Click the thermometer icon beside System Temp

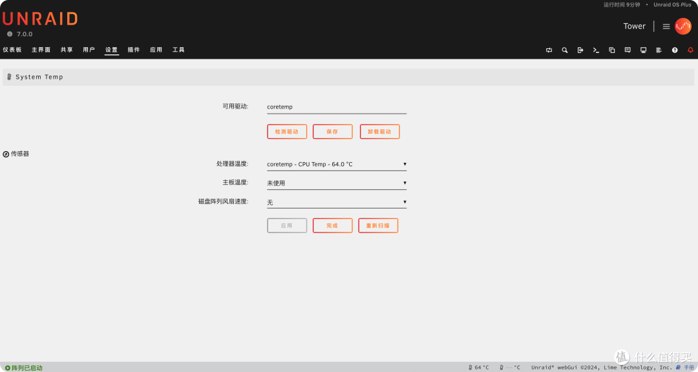click(x=9, y=77)
